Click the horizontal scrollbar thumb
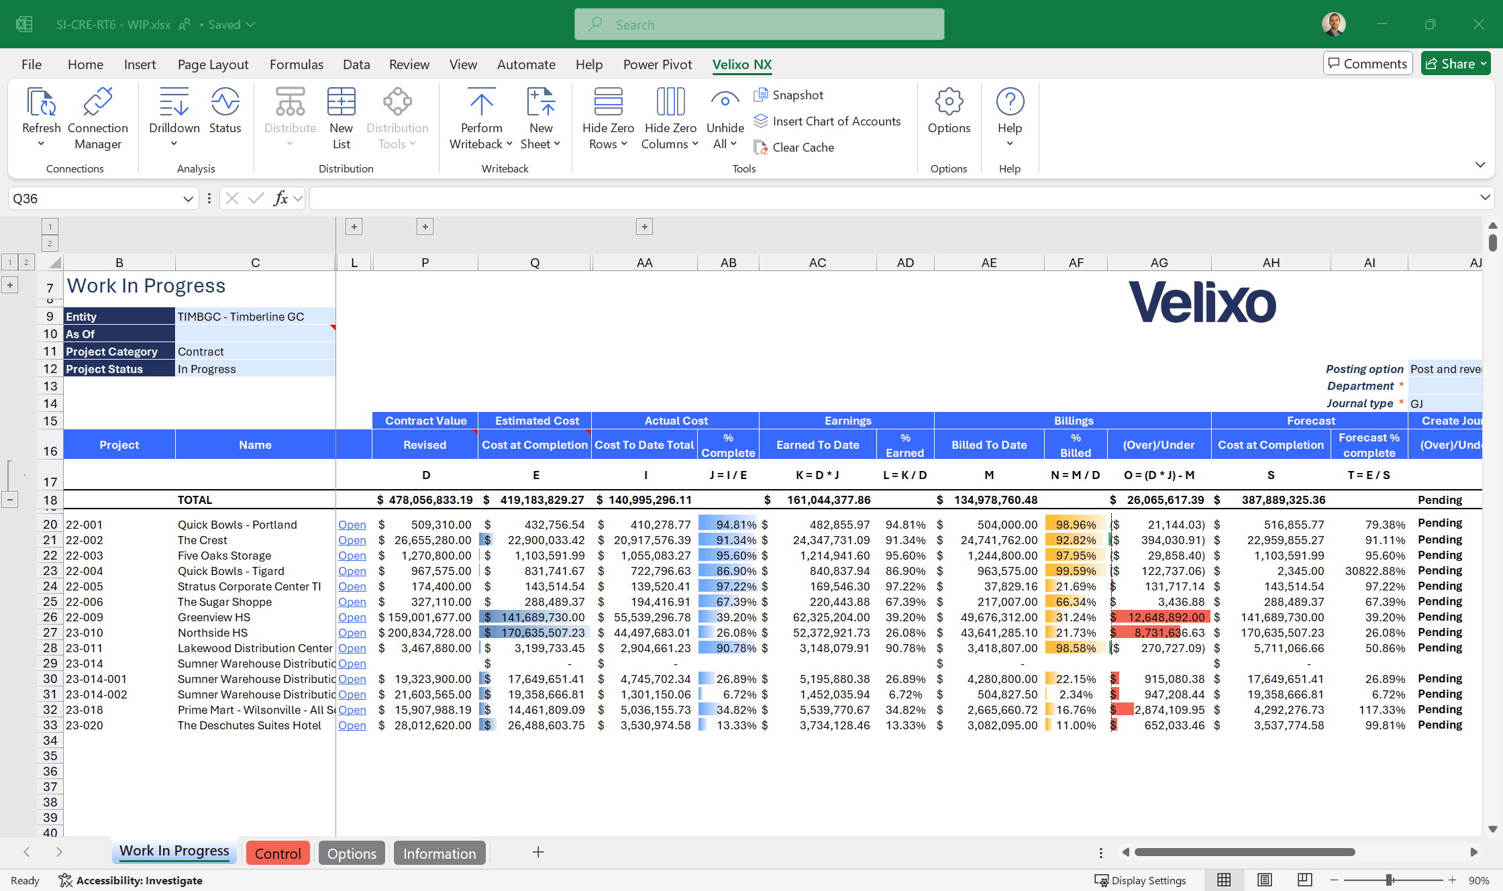The width and height of the screenshot is (1503, 891). click(1245, 852)
